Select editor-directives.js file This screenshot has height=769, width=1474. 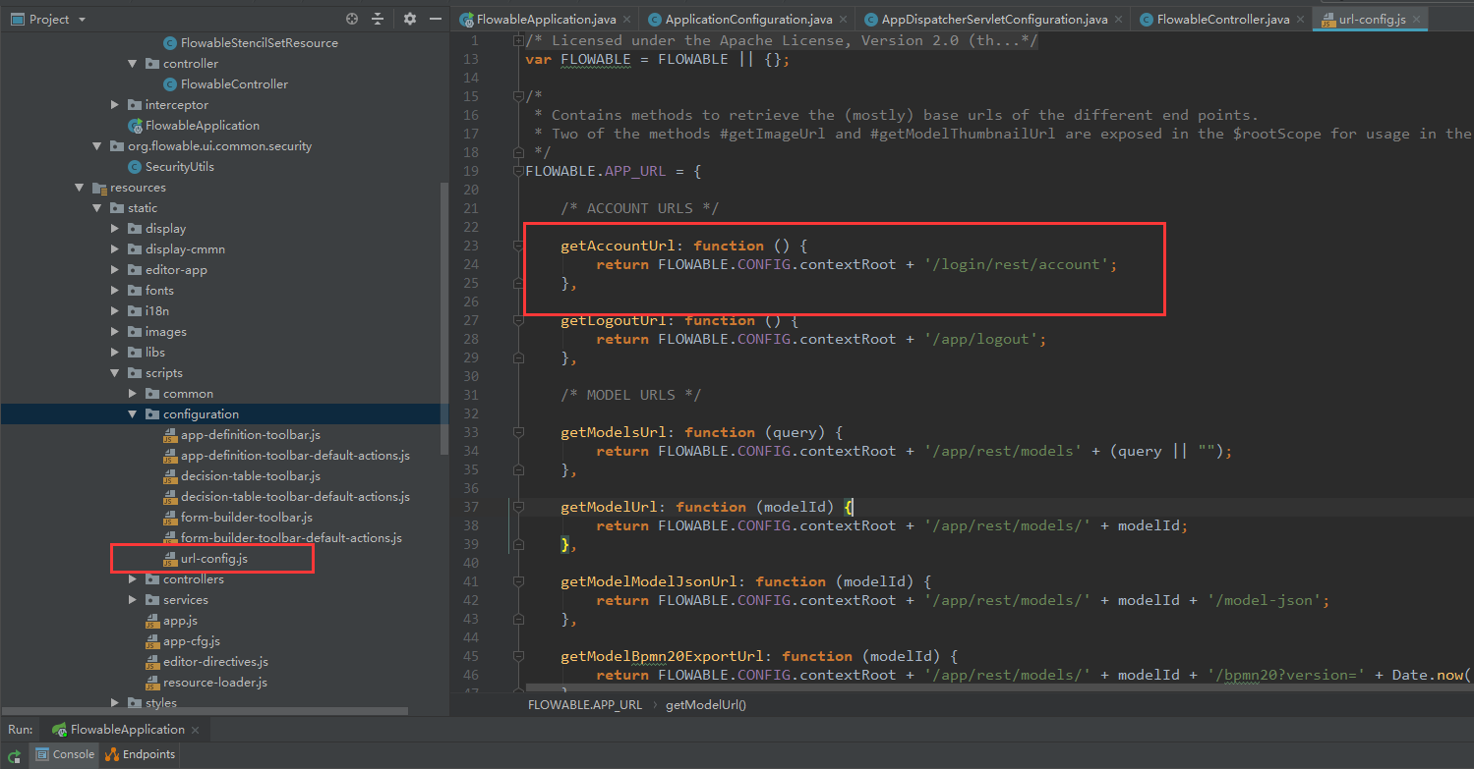coord(215,662)
